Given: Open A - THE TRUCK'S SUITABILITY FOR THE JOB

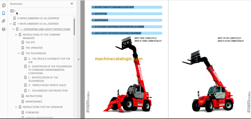Looking at the screenshot, I should pyautogui.click(x=49, y=60).
